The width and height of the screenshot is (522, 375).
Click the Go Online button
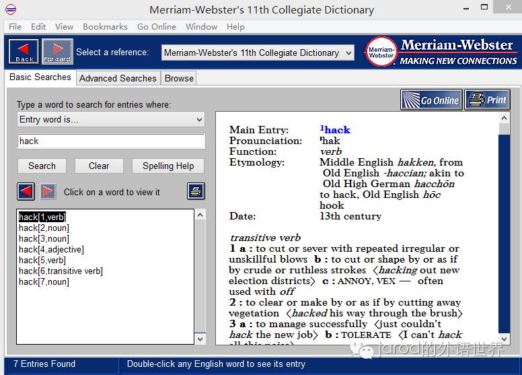click(x=431, y=100)
